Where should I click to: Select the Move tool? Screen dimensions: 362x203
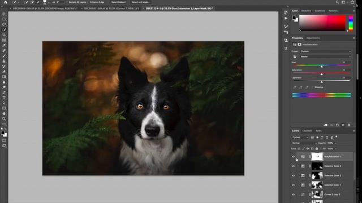4,14
